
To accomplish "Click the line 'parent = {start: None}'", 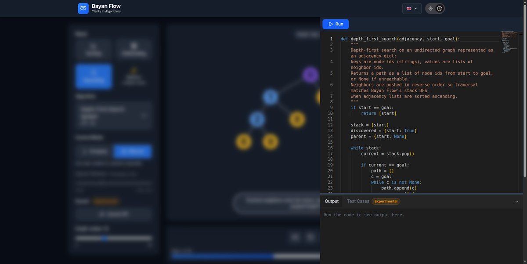I will [x=379, y=136].
